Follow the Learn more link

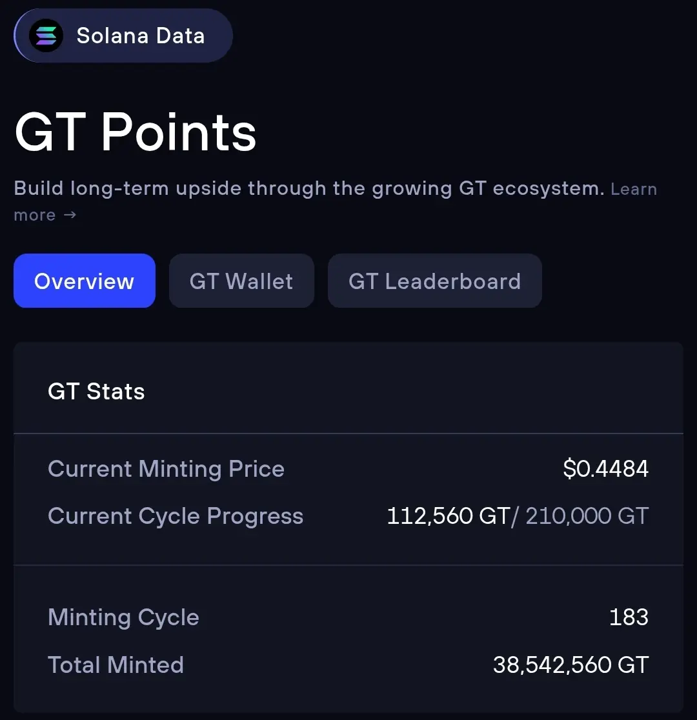633,190
